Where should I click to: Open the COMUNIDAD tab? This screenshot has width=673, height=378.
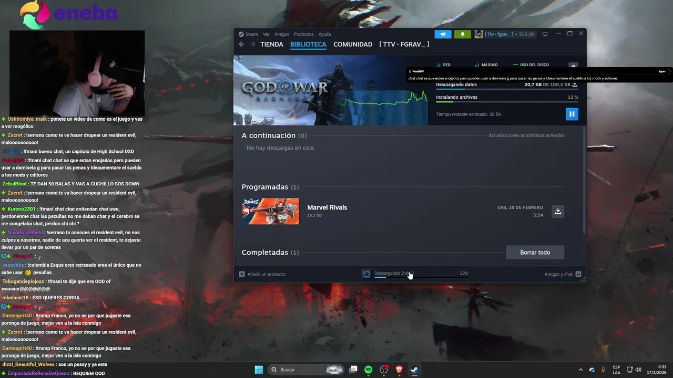point(353,45)
